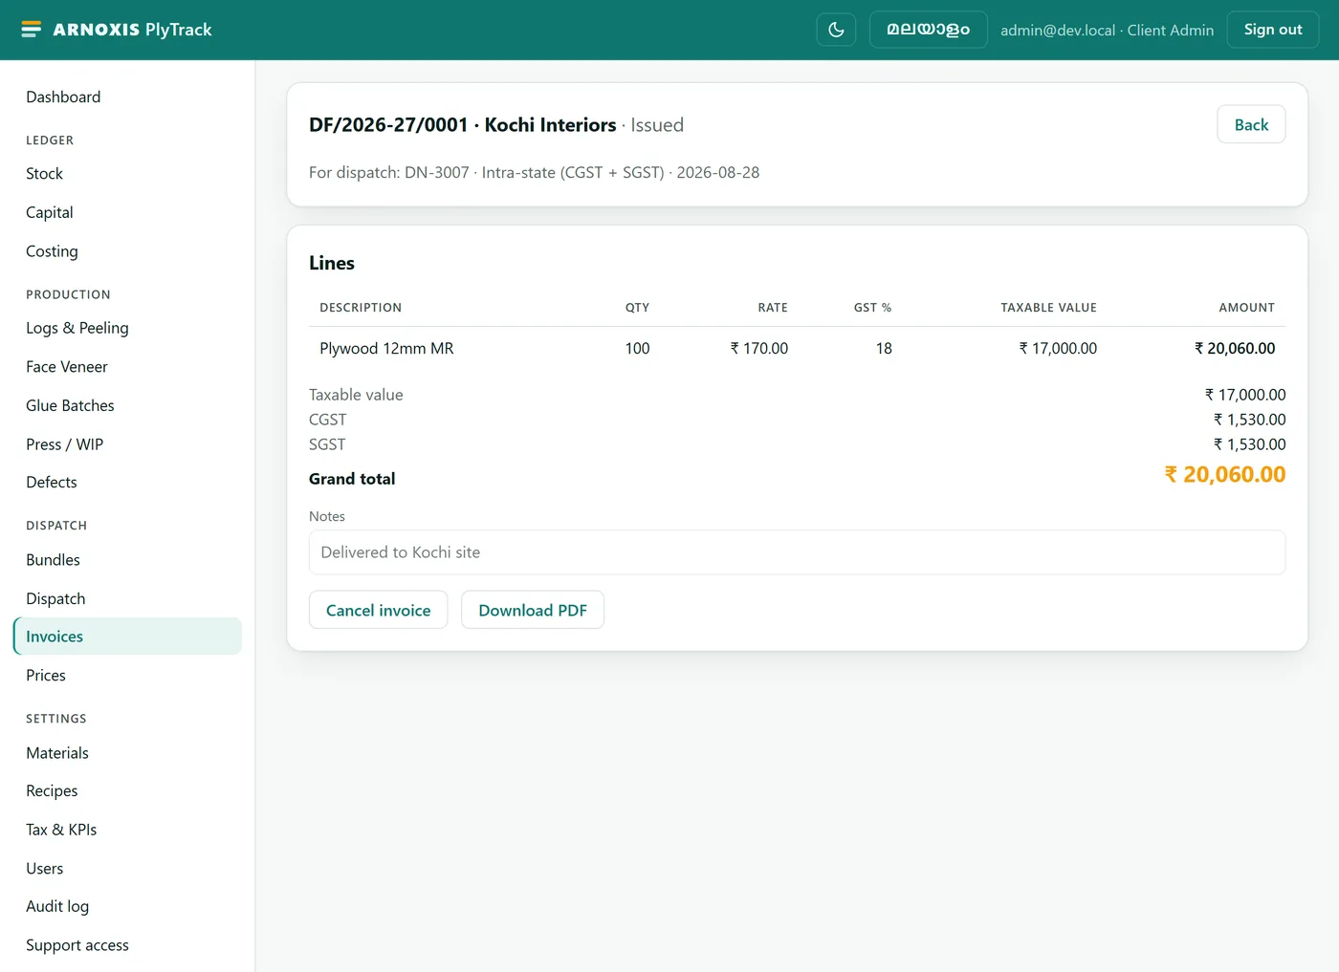Click the Grand total label
The width and height of the screenshot is (1339, 972).
click(x=352, y=479)
